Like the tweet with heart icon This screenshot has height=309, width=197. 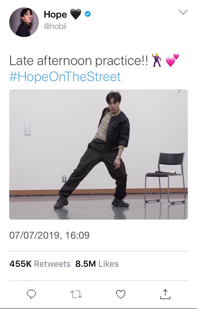[x=121, y=295]
